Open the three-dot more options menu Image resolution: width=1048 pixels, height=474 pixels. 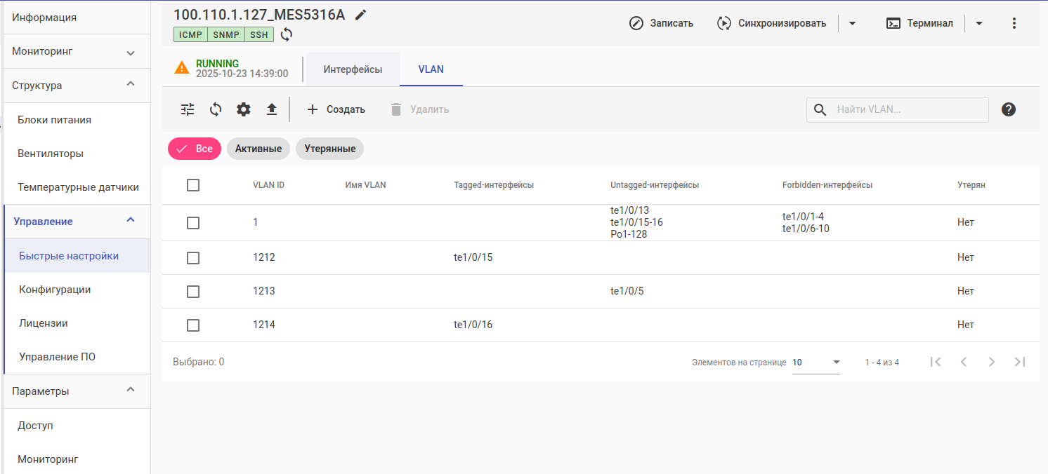[1014, 23]
